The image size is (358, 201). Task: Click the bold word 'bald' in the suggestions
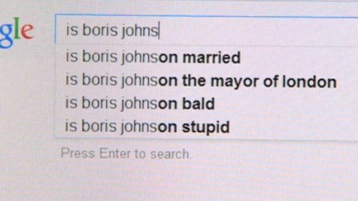198,104
